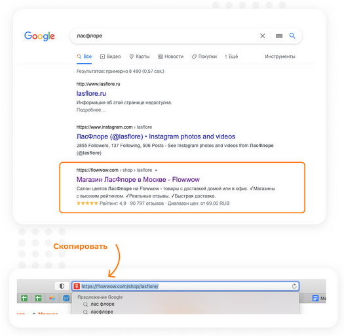Viewport: 344px width, 336px height.
Task: Switch to the Видео tab
Action: click(x=110, y=56)
